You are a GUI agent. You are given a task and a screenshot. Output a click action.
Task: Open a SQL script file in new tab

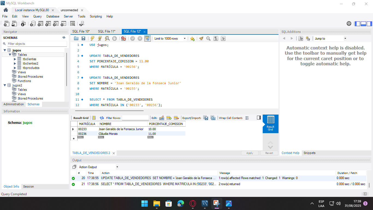click(14, 24)
